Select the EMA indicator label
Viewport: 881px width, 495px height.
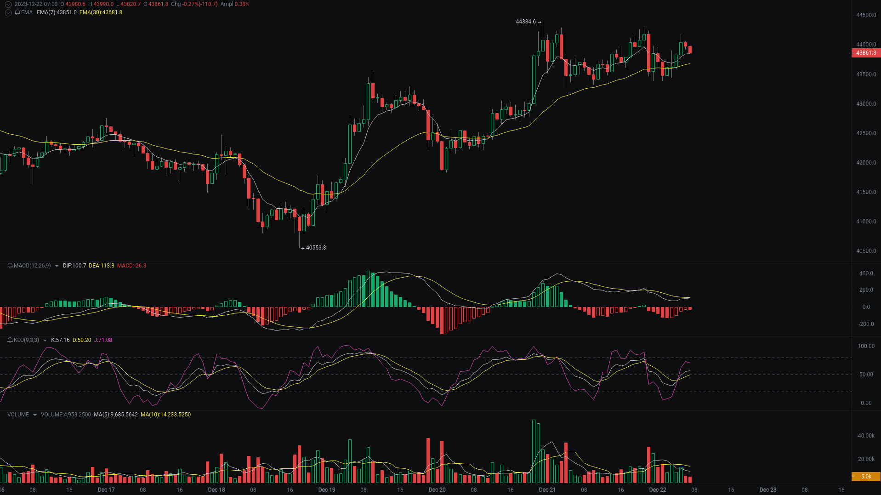(x=27, y=12)
